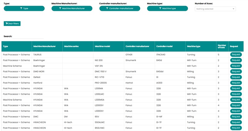Image resolution: width=248 pixels, height=131 pixels.
Task: Request the HYUNDAI L300LMC entry
Action: 236,94
